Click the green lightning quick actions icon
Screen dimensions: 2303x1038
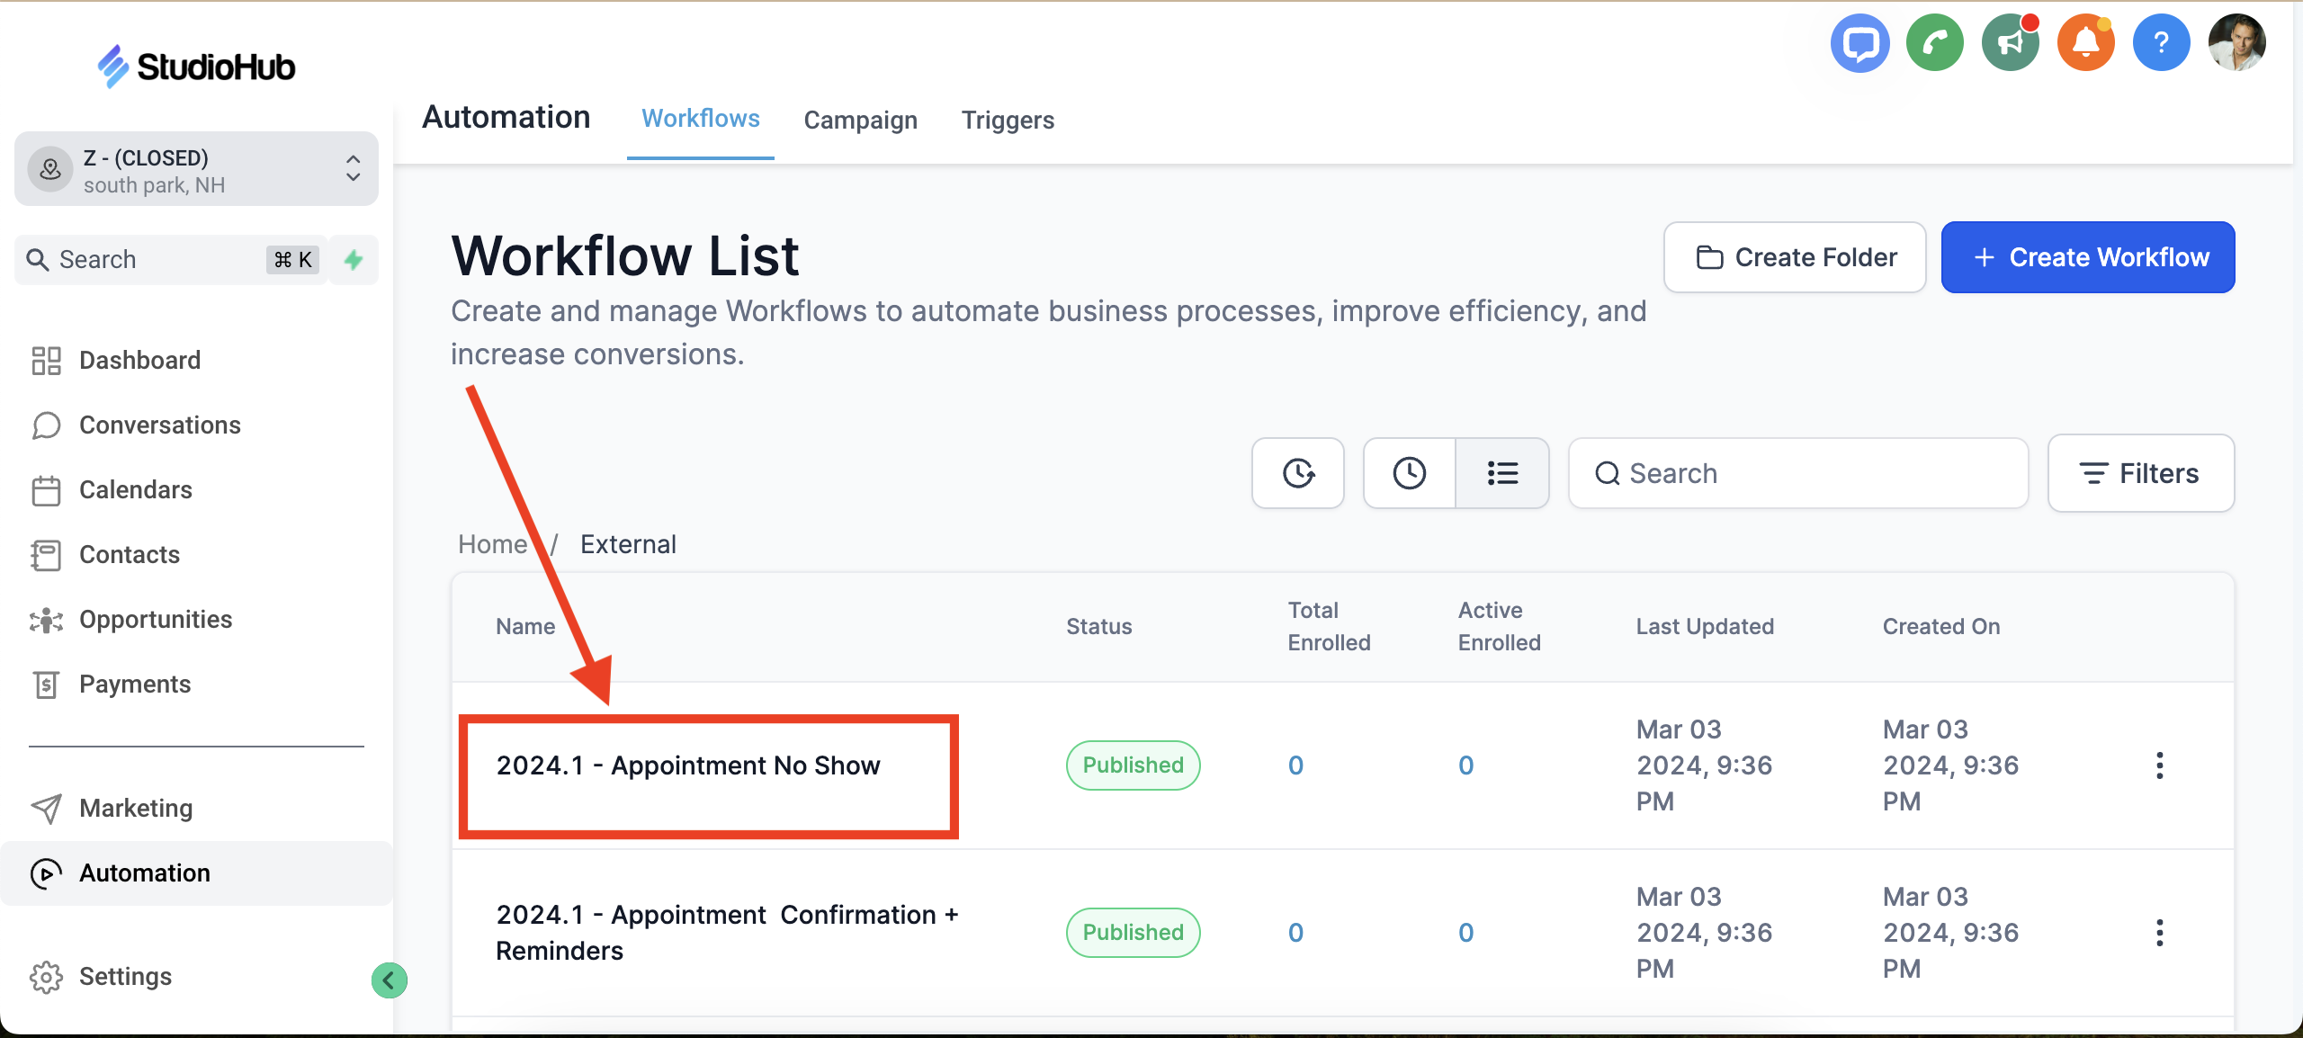point(354,260)
